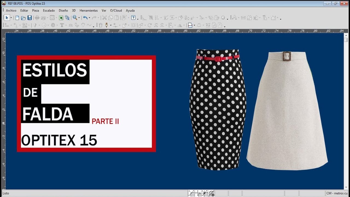350x197 pixels.
Task: Open the Editar menu
Action: click(x=24, y=10)
